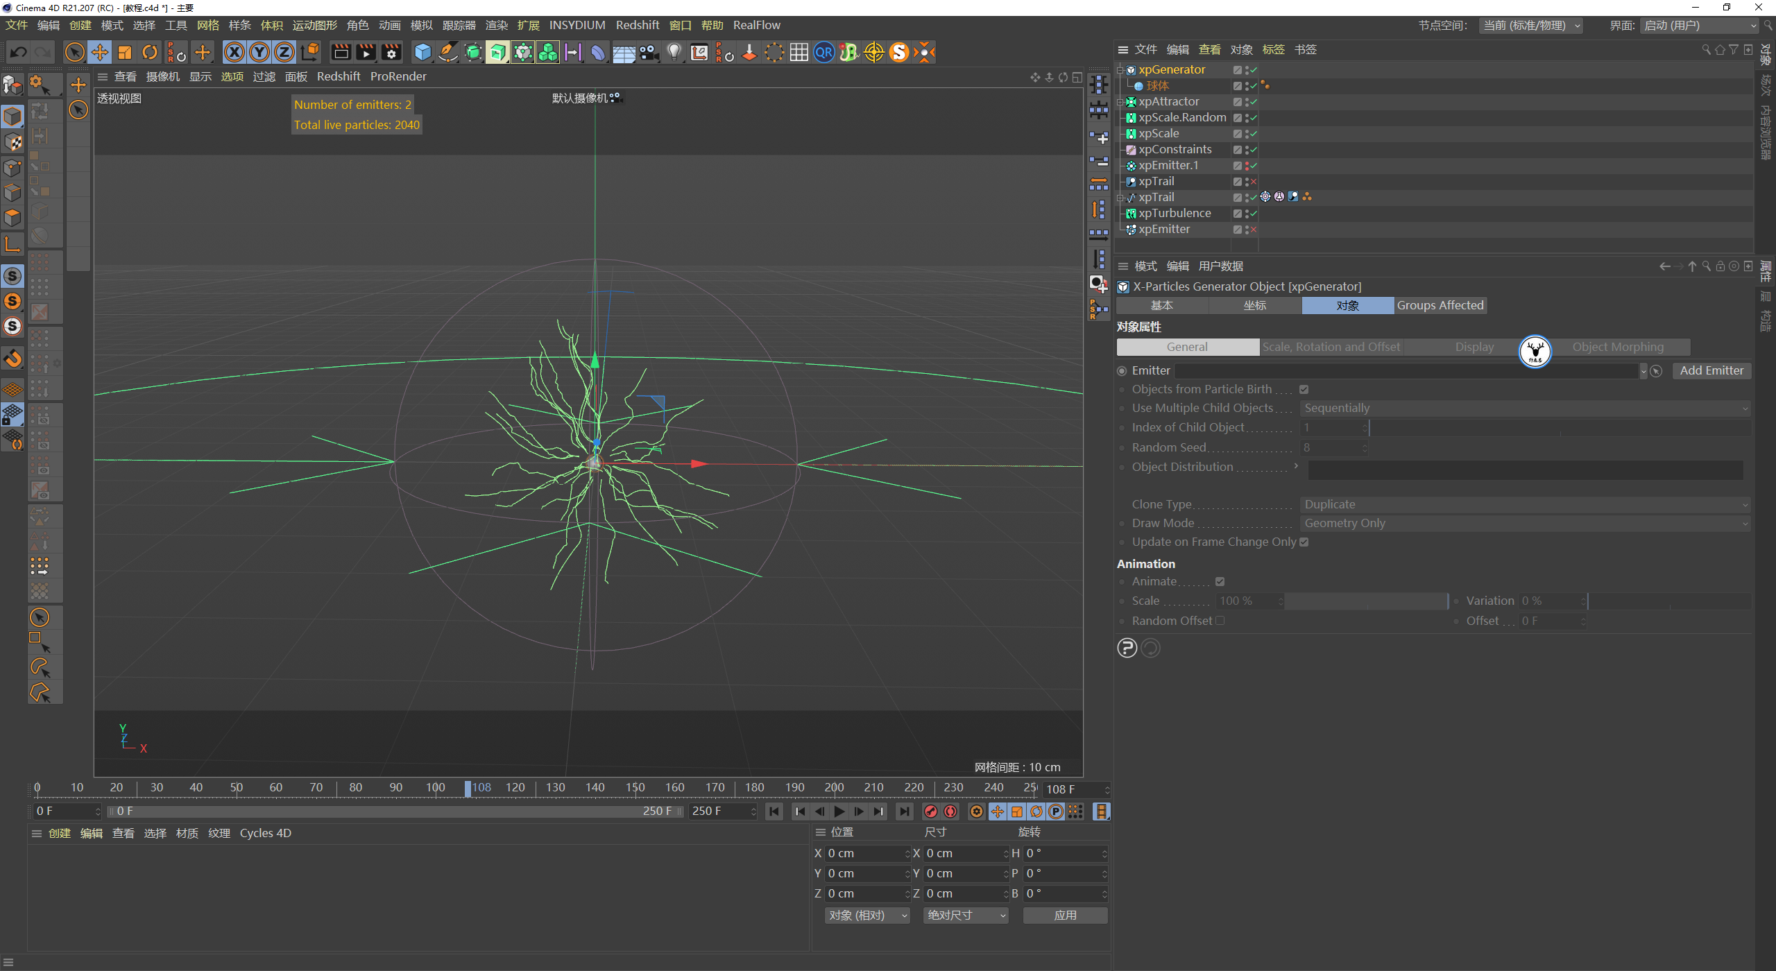The width and height of the screenshot is (1776, 971).
Task: Open 对象 (相对) coordinate mode dropdown
Action: pyautogui.click(x=867, y=916)
